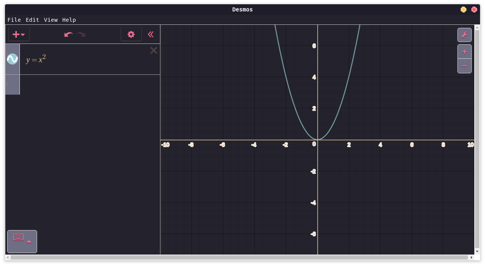
Task: Click the teal curve thumbnail beside y=x²
Action: [12, 59]
